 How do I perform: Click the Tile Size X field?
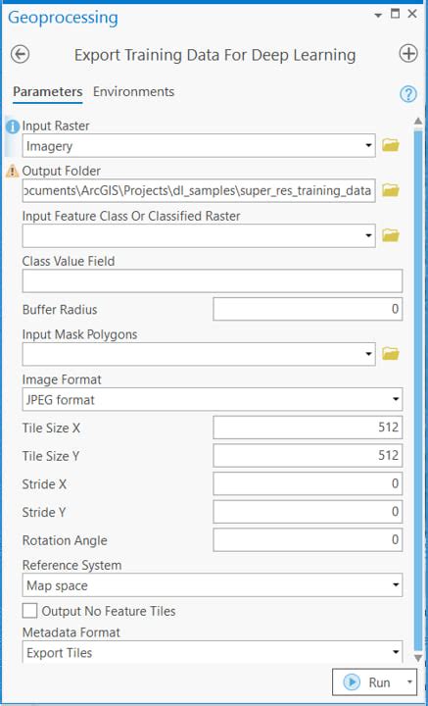tap(308, 428)
